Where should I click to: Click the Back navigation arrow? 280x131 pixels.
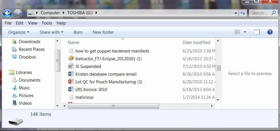[7, 13]
